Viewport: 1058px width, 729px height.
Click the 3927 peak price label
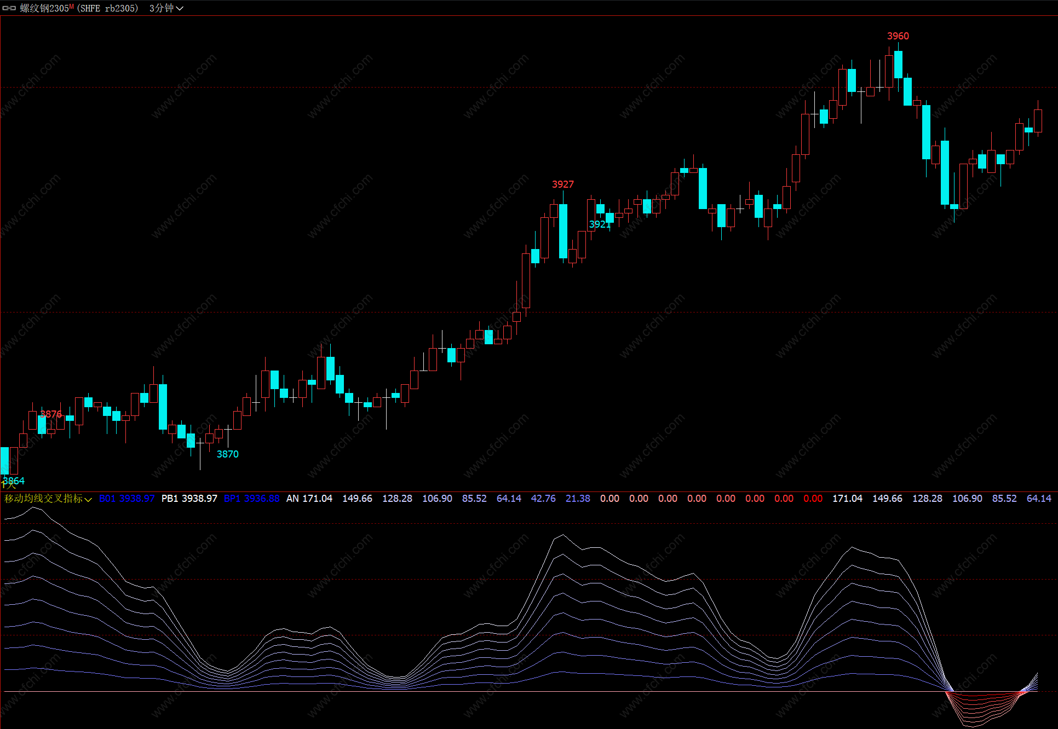pyautogui.click(x=562, y=184)
